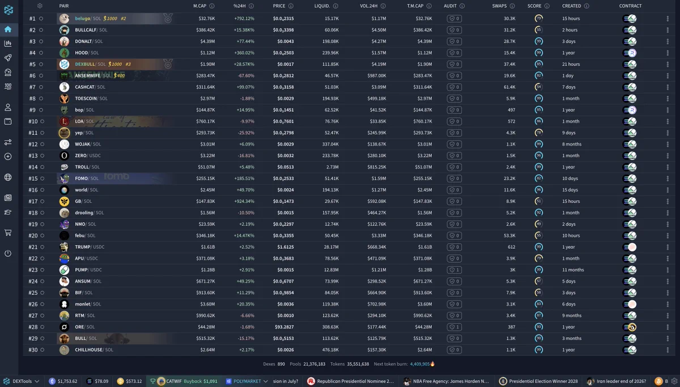Click the PAIR column header
The width and height of the screenshot is (680, 387).
[64, 6]
